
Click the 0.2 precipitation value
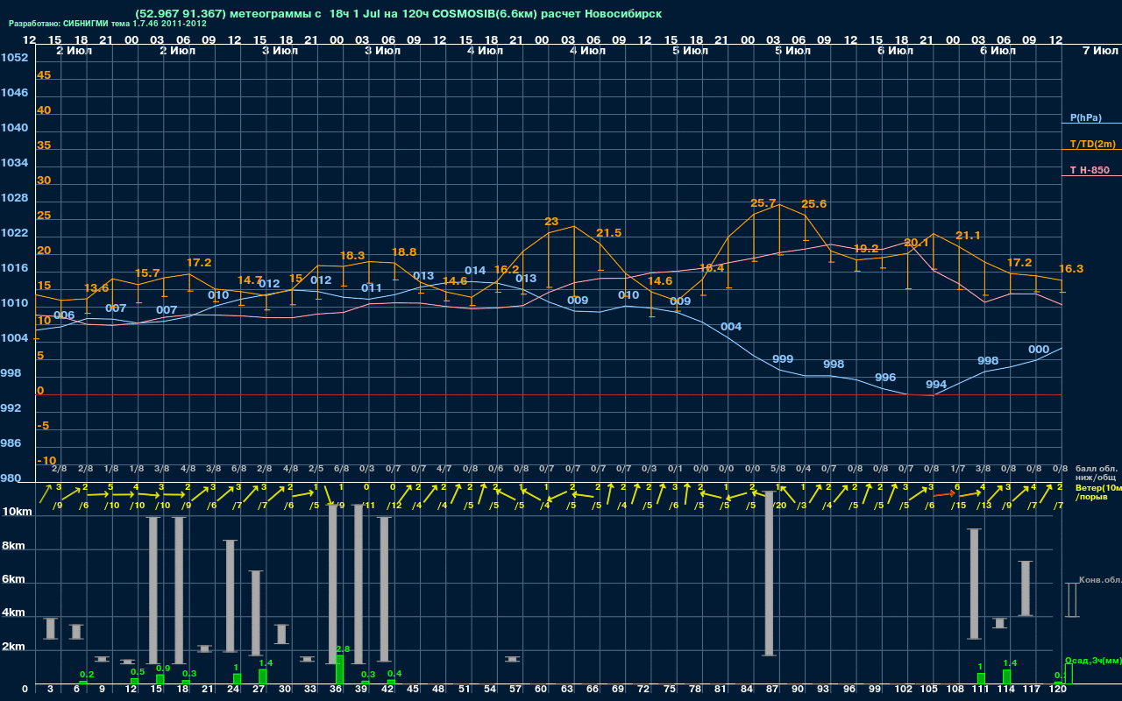(x=87, y=675)
